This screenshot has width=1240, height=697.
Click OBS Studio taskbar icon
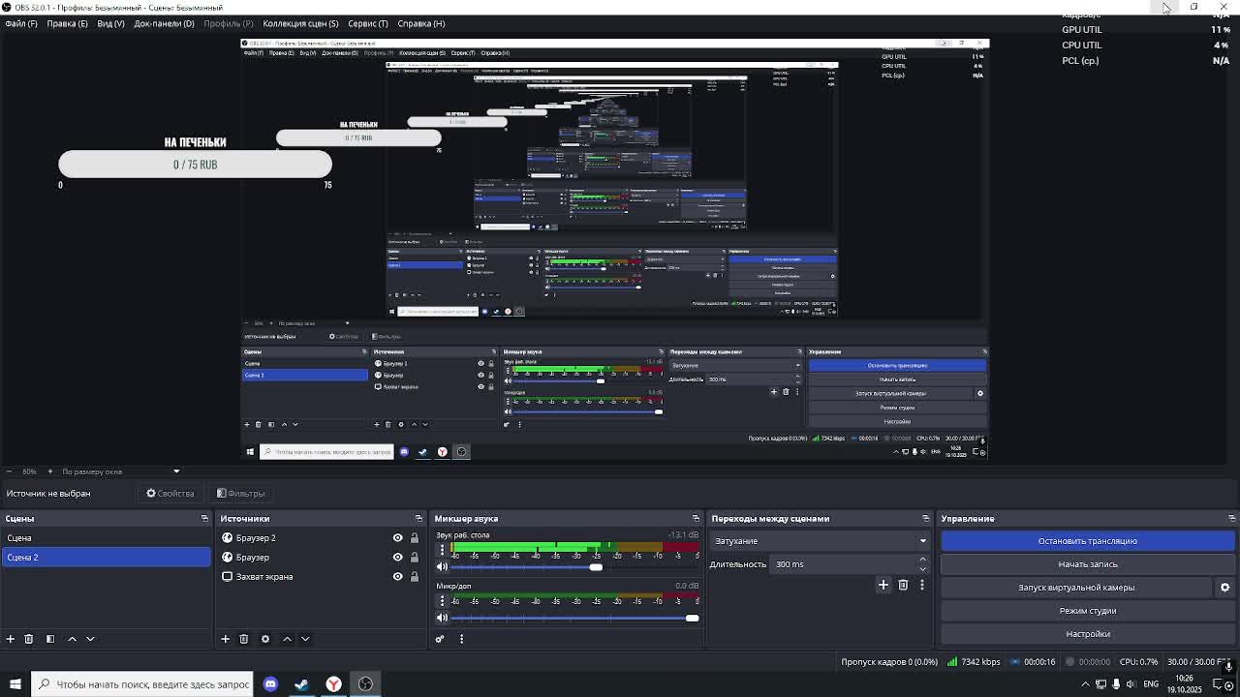(365, 684)
